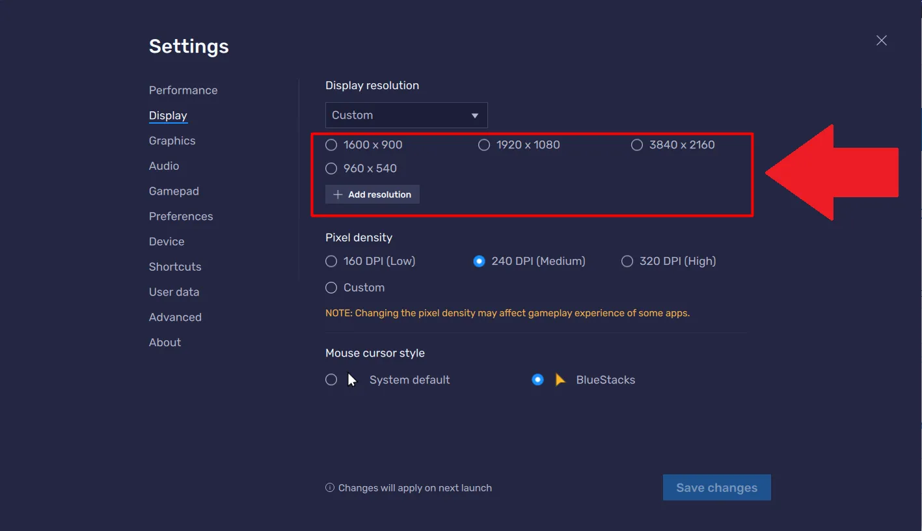Click the system default white cursor icon
The height and width of the screenshot is (531, 922).
352,379
